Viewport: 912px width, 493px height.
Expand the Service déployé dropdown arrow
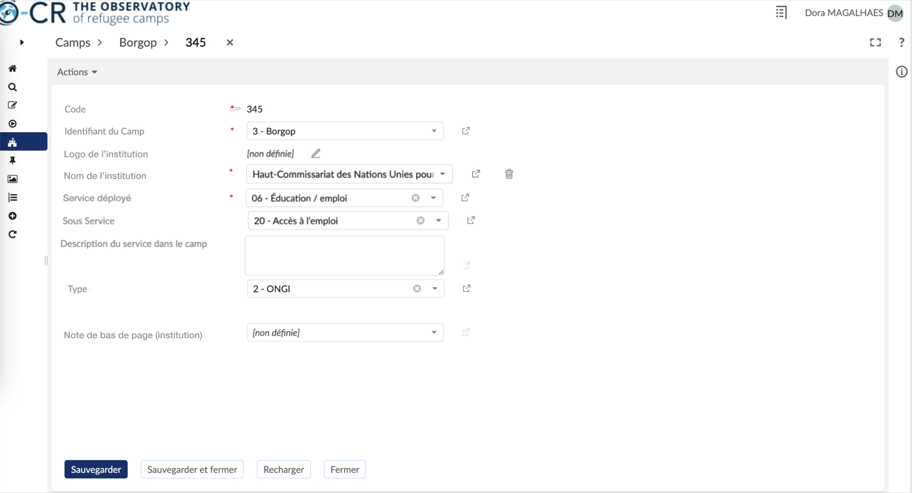coord(433,198)
